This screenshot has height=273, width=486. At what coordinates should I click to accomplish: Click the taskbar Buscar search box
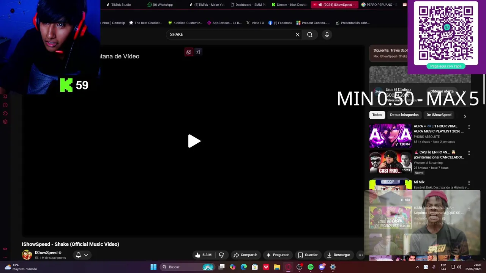click(x=188, y=267)
